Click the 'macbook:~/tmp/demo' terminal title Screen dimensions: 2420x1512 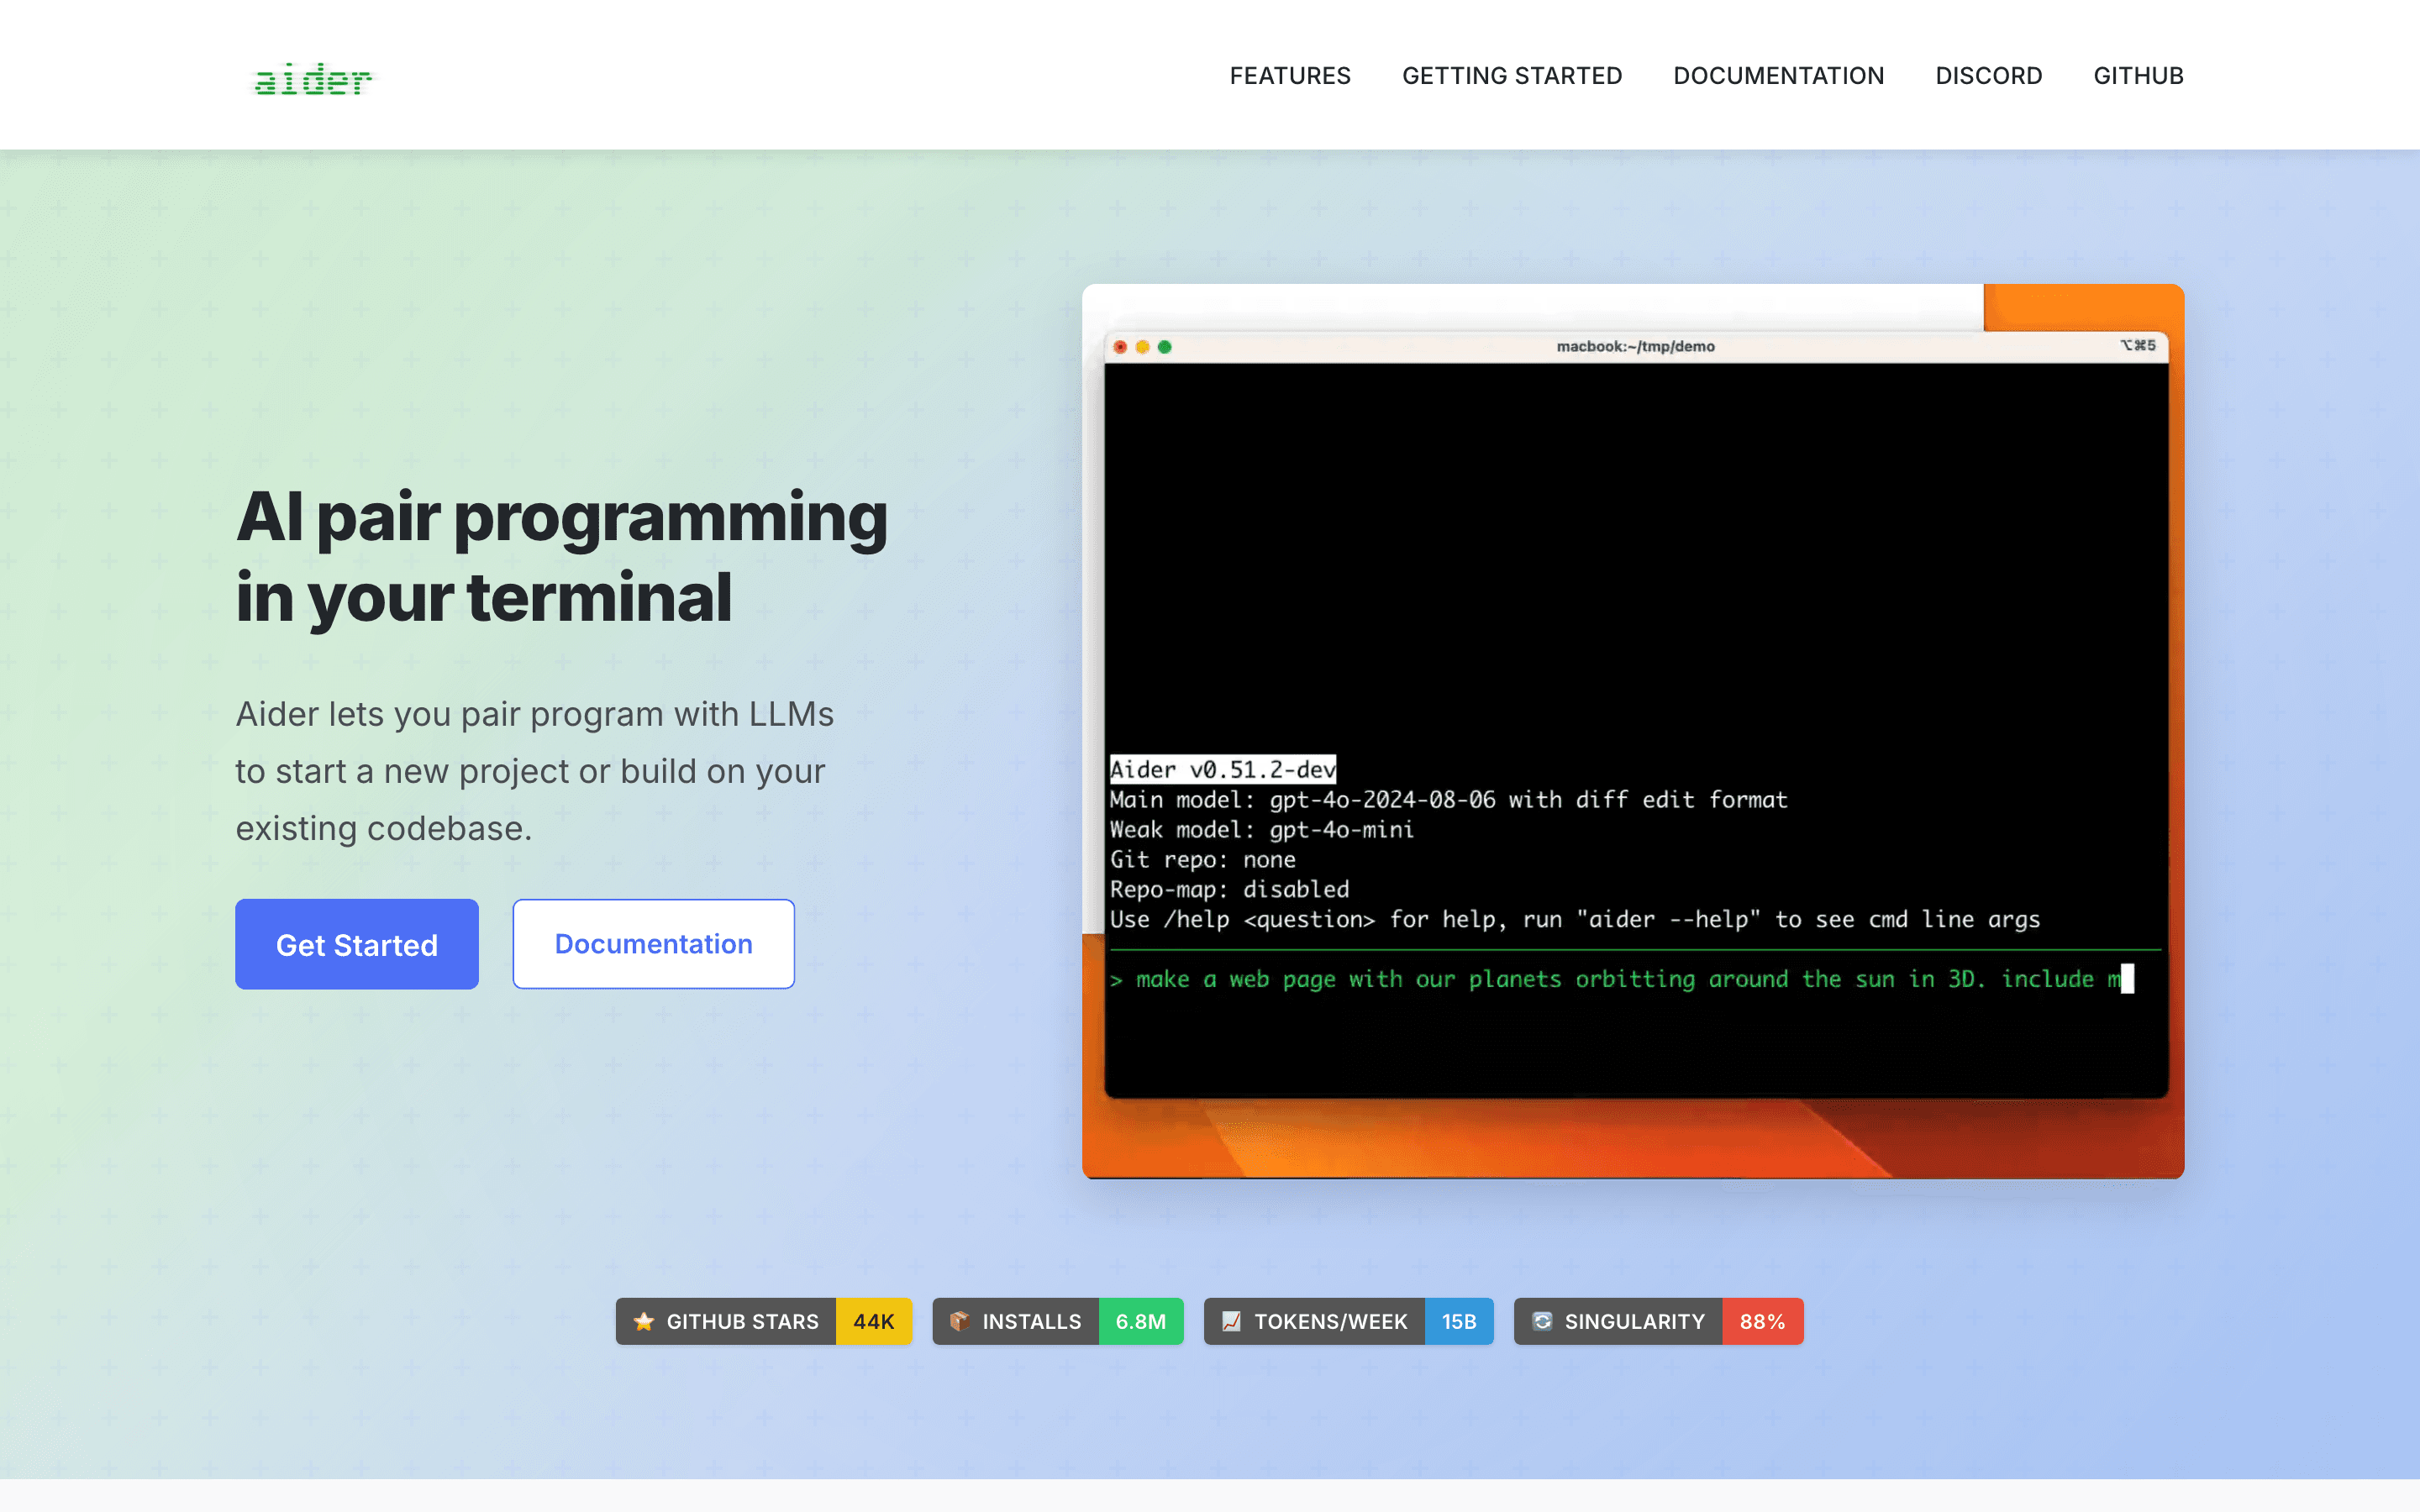click(x=1636, y=346)
